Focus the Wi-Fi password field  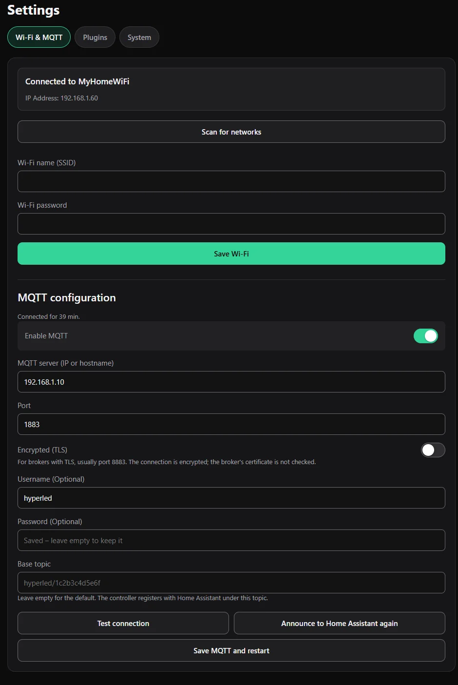(231, 224)
